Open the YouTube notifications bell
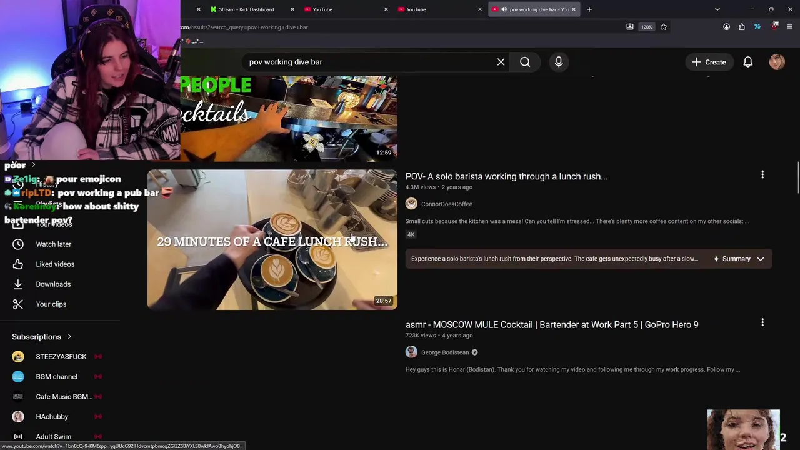The width and height of the screenshot is (800, 450). [747, 62]
